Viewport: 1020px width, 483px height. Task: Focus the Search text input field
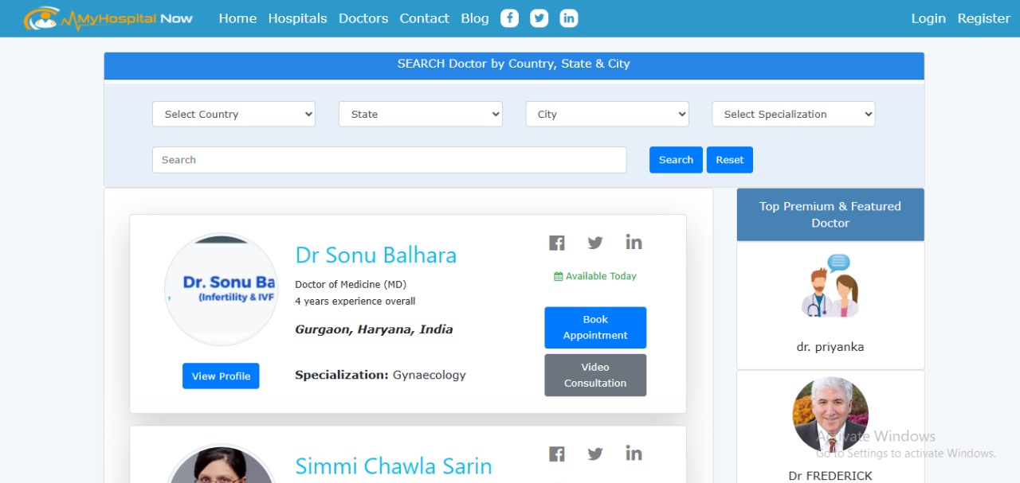pyautogui.click(x=389, y=160)
